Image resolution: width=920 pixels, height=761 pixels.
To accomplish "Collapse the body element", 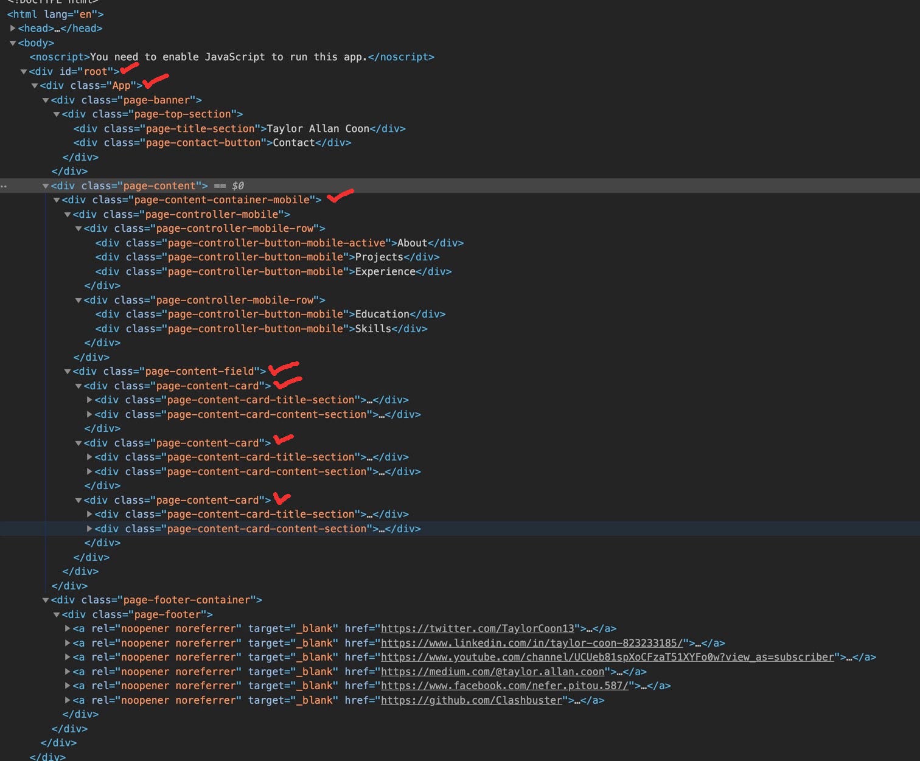I will (13, 43).
